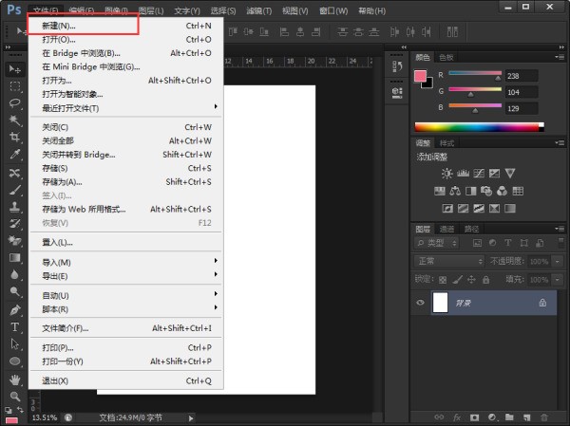Open the blend mode dropdown 正常
The width and height of the screenshot is (570, 426).
pos(449,261)
